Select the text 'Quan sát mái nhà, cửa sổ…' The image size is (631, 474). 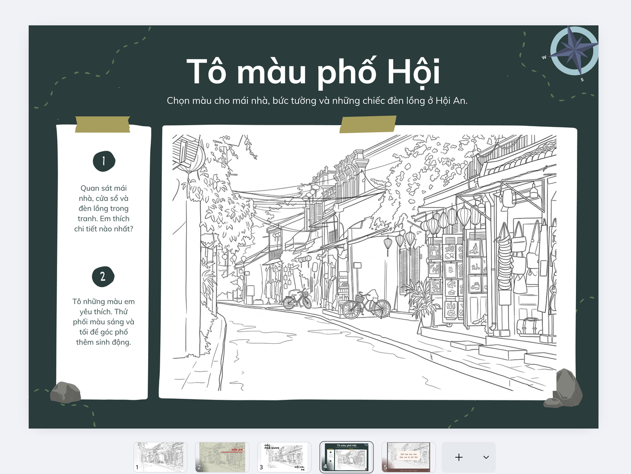coord(104,208)
